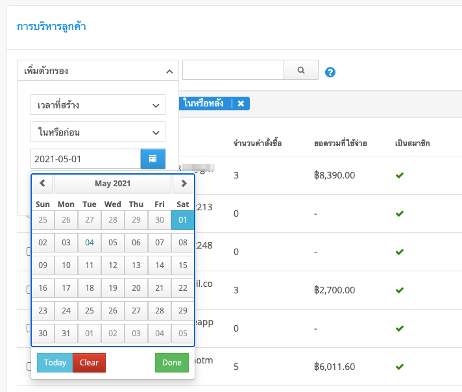This screenshot has width=462, height=392.
Task: Click order count 5 cell
Action: coord(236,367)
